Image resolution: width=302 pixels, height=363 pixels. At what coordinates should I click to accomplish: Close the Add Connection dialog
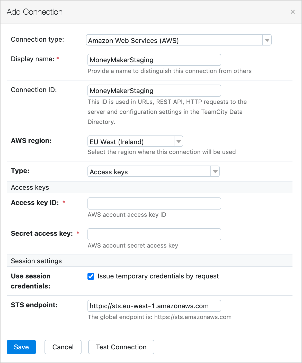(292, 12)
